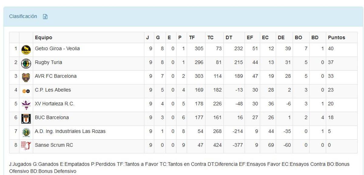Open the XV Hortaleza R.C. crest
This screenshot has width=364, height=175.
click(x=26, y=104)
